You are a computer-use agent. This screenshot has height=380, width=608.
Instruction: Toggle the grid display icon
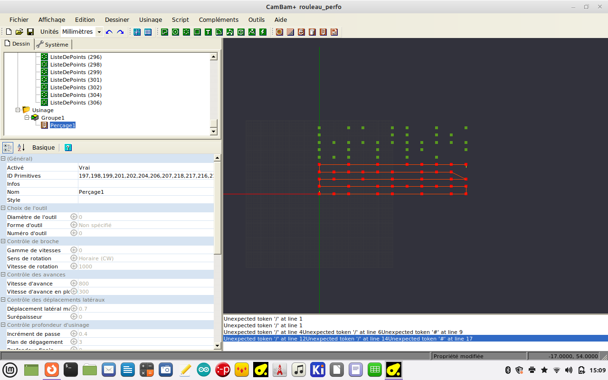pos(148,32)
